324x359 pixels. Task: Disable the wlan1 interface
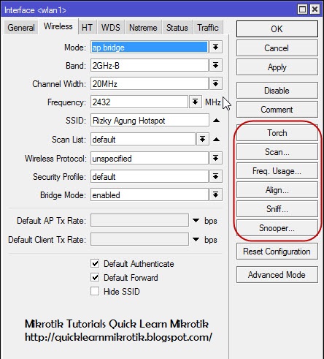277,91
